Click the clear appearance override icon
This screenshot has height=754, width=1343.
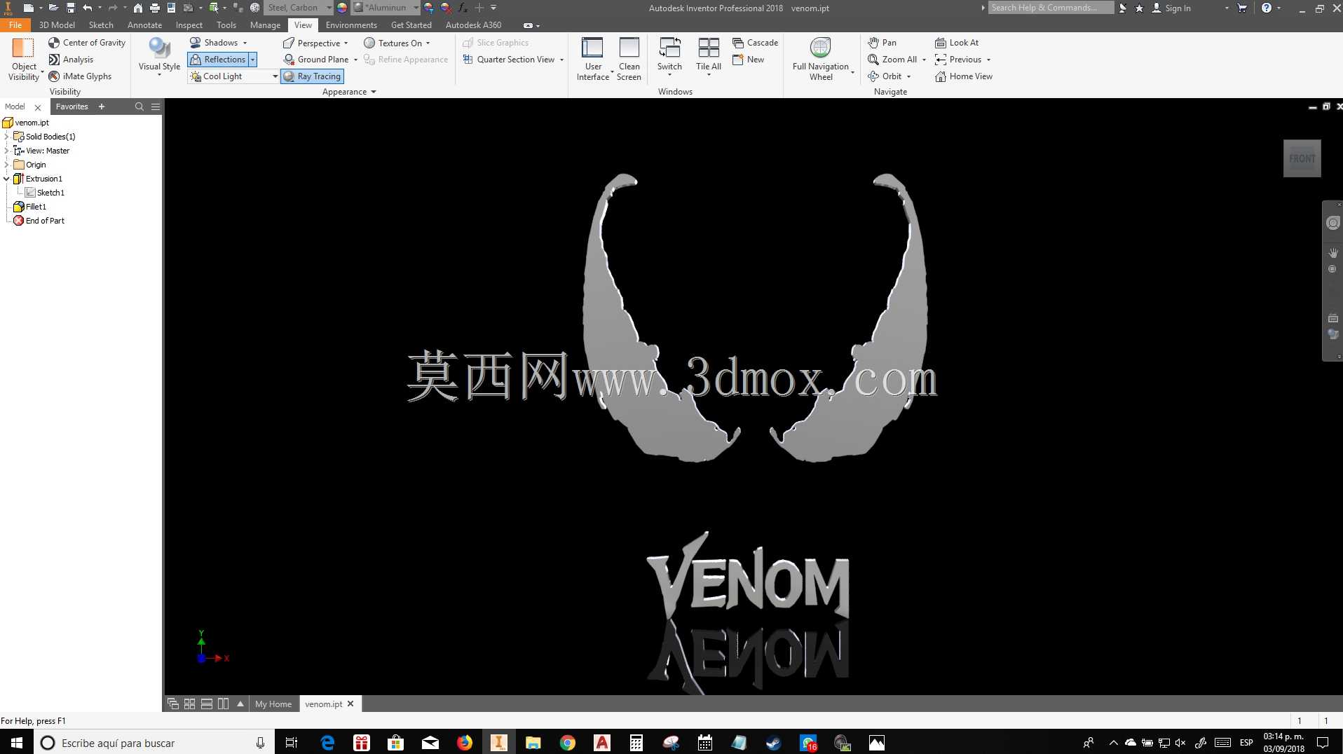click(x=446, y=8)
